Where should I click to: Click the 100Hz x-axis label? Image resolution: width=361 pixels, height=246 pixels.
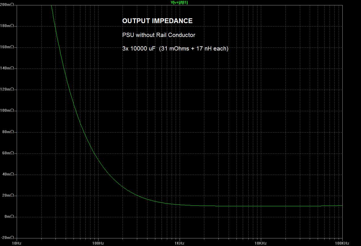(x=98, y=243)
